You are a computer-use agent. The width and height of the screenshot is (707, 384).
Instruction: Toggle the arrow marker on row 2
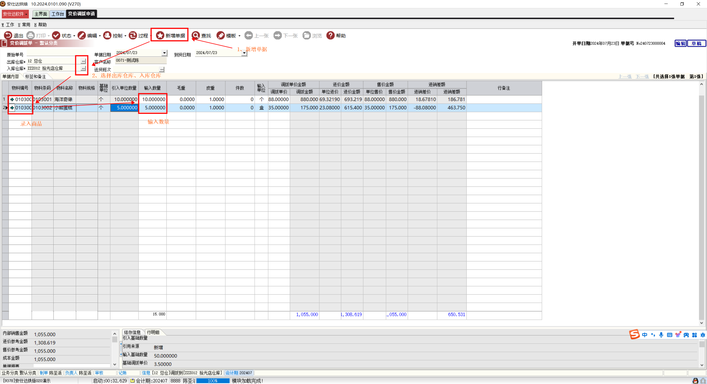tap(12, 108)
